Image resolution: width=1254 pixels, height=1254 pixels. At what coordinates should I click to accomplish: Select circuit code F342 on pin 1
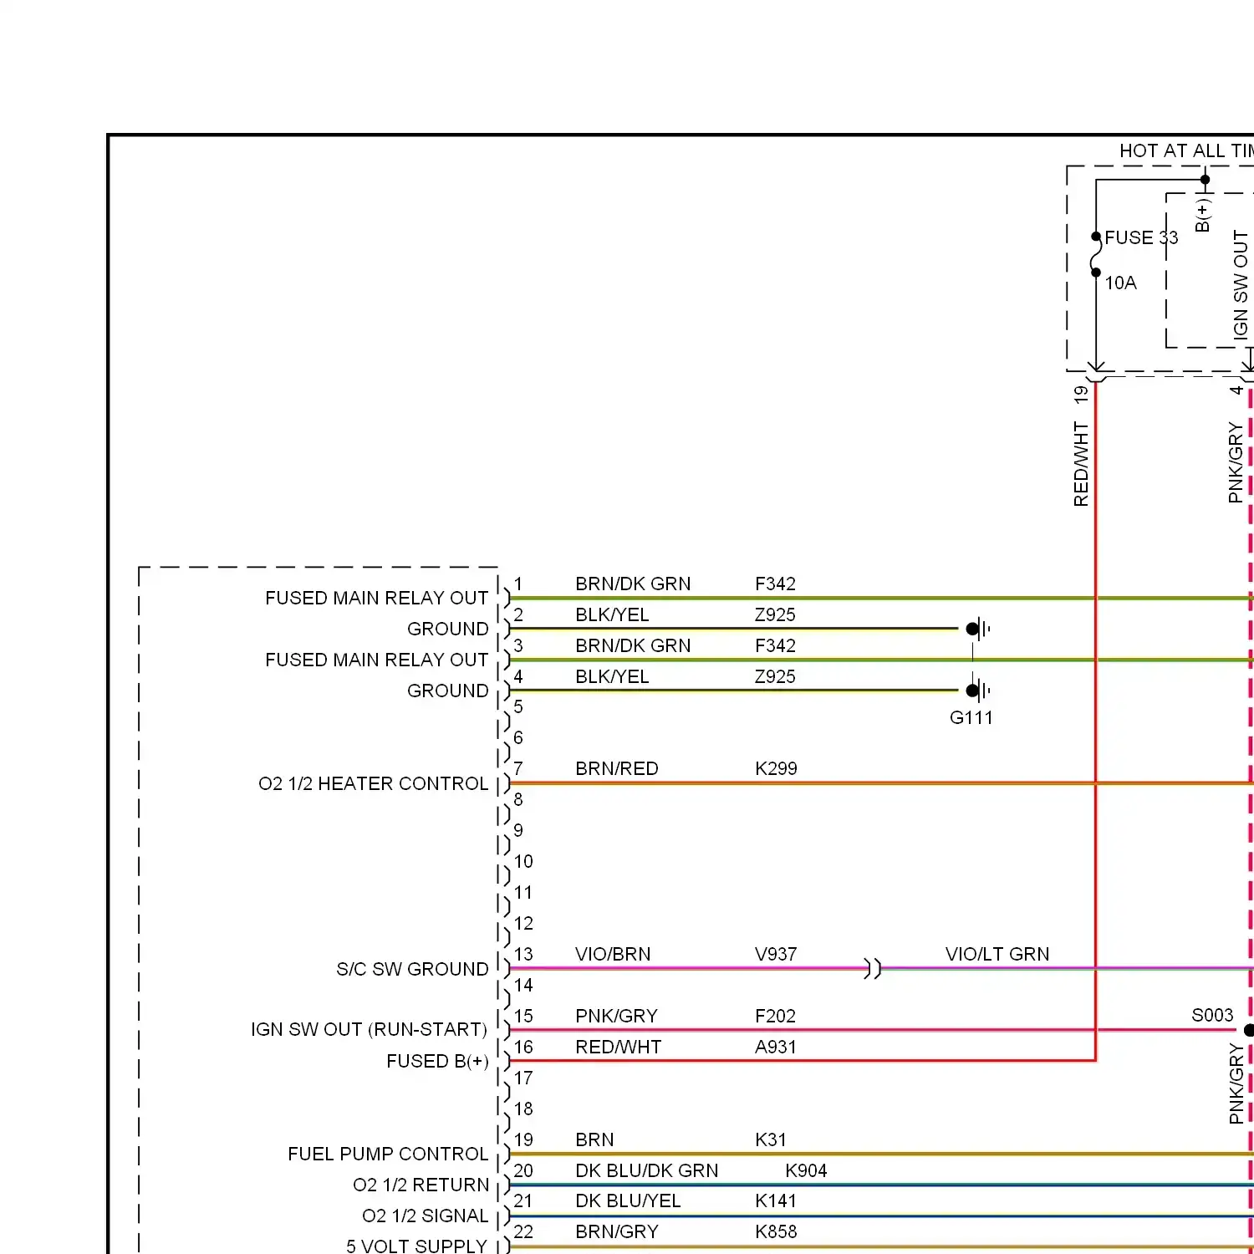coord(775,584)
